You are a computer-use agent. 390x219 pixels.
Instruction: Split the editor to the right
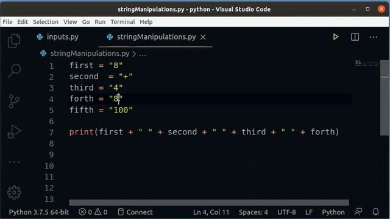(x=355, y=37)
